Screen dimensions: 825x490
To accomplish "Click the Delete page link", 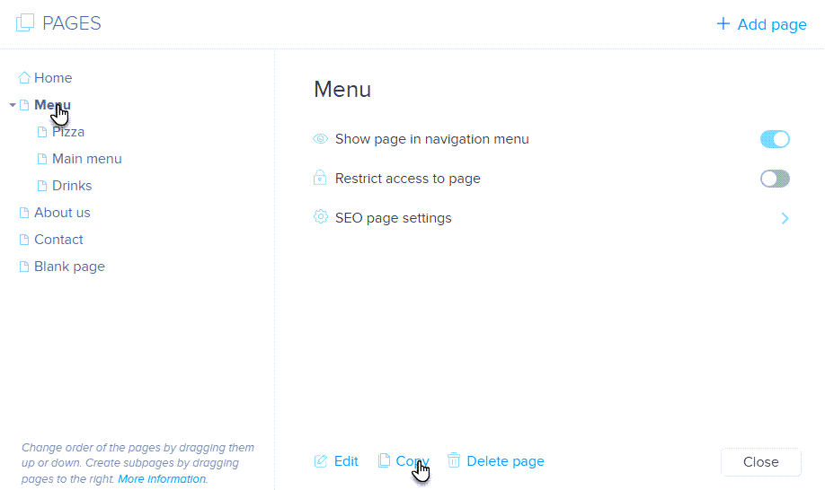I will (x=506, y=461).
